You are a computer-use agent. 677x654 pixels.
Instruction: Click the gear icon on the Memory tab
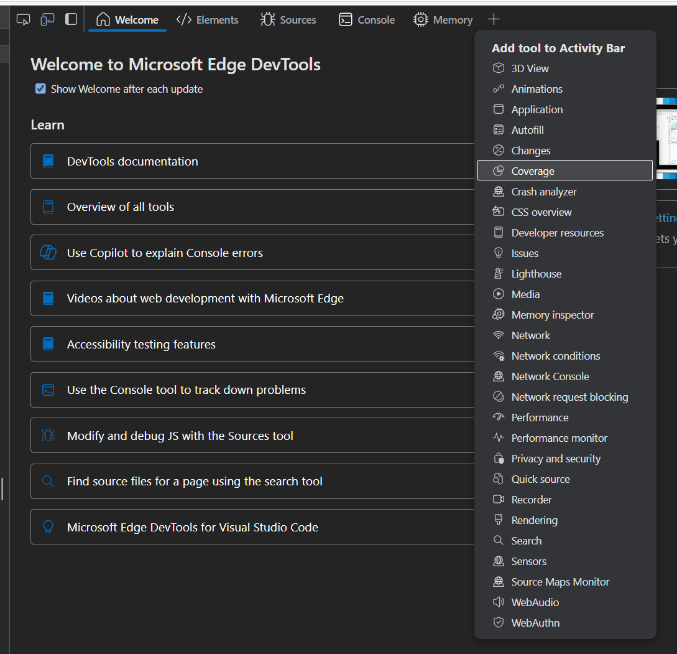pos(420,19)
